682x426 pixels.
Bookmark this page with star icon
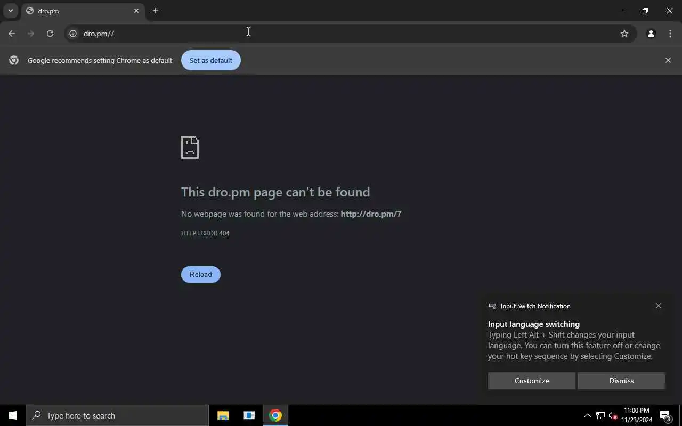[624, 34]
